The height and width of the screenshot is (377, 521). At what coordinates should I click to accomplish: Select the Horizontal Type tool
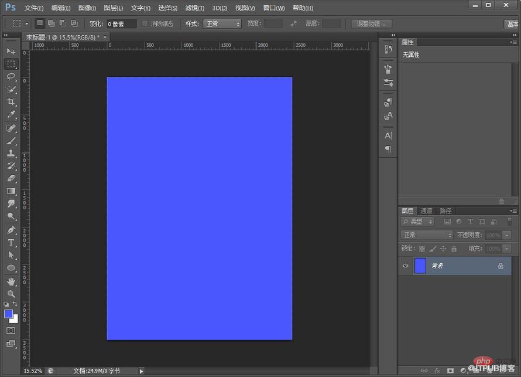(11, 242)
